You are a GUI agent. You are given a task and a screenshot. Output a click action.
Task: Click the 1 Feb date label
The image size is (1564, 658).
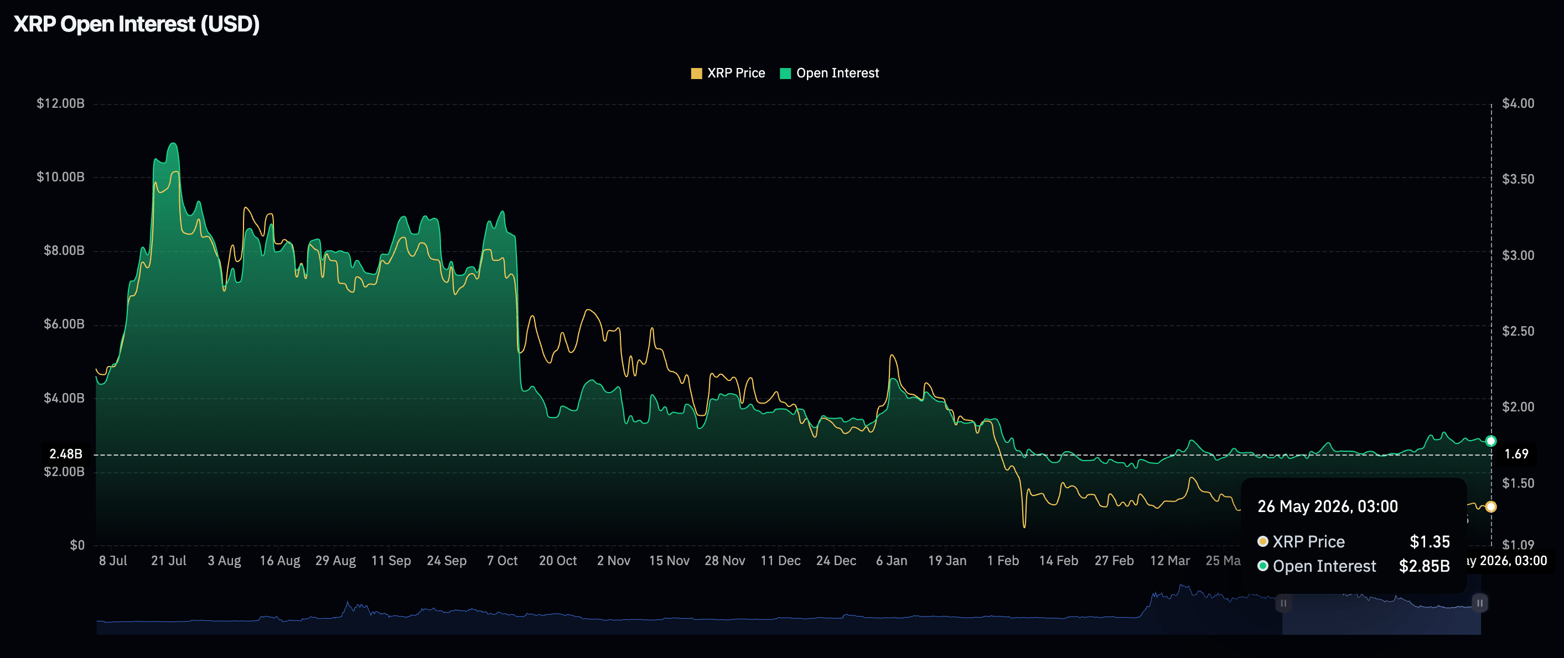[1003, 560]
